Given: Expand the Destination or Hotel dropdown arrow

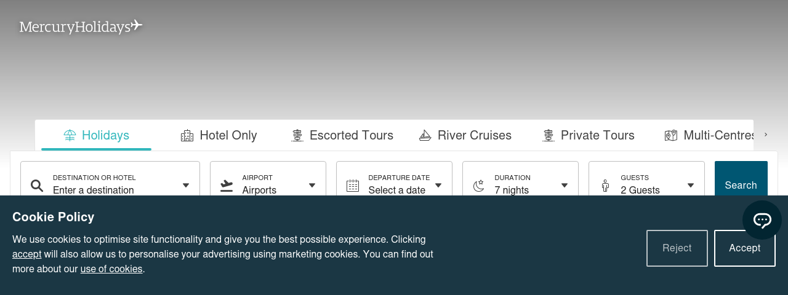Looking at the screenshot, I should [186, 185].
